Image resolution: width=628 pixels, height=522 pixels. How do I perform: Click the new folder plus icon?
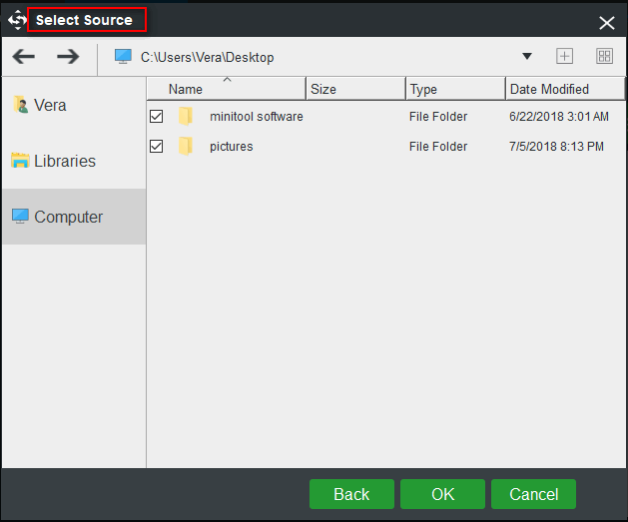click(565, 57)
